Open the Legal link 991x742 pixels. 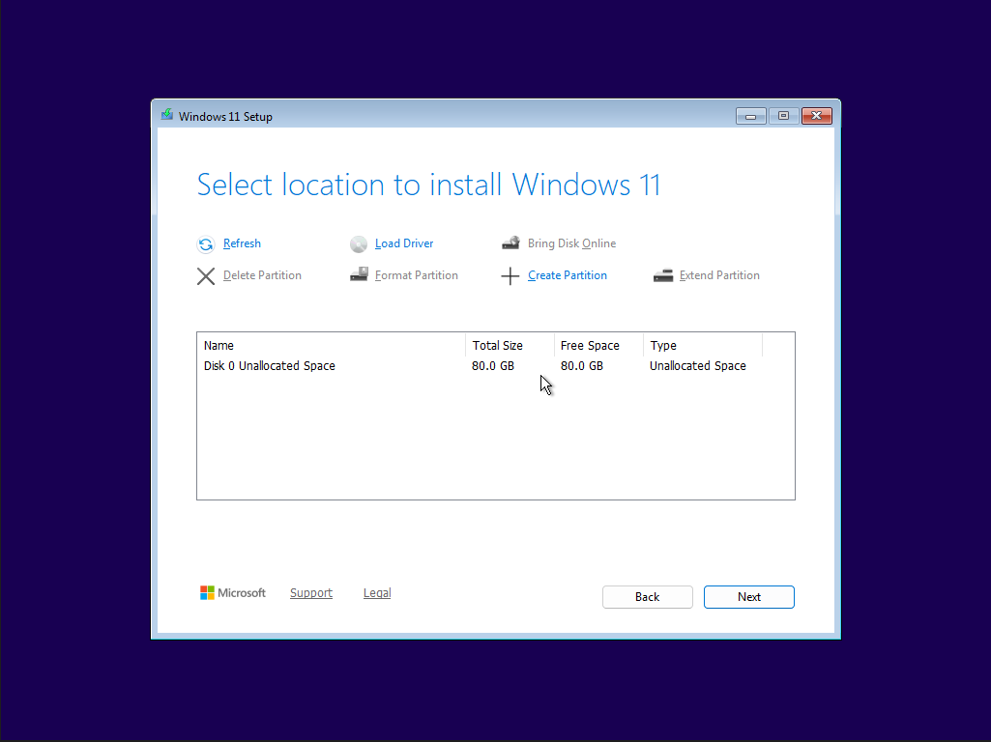pos(377,593)
